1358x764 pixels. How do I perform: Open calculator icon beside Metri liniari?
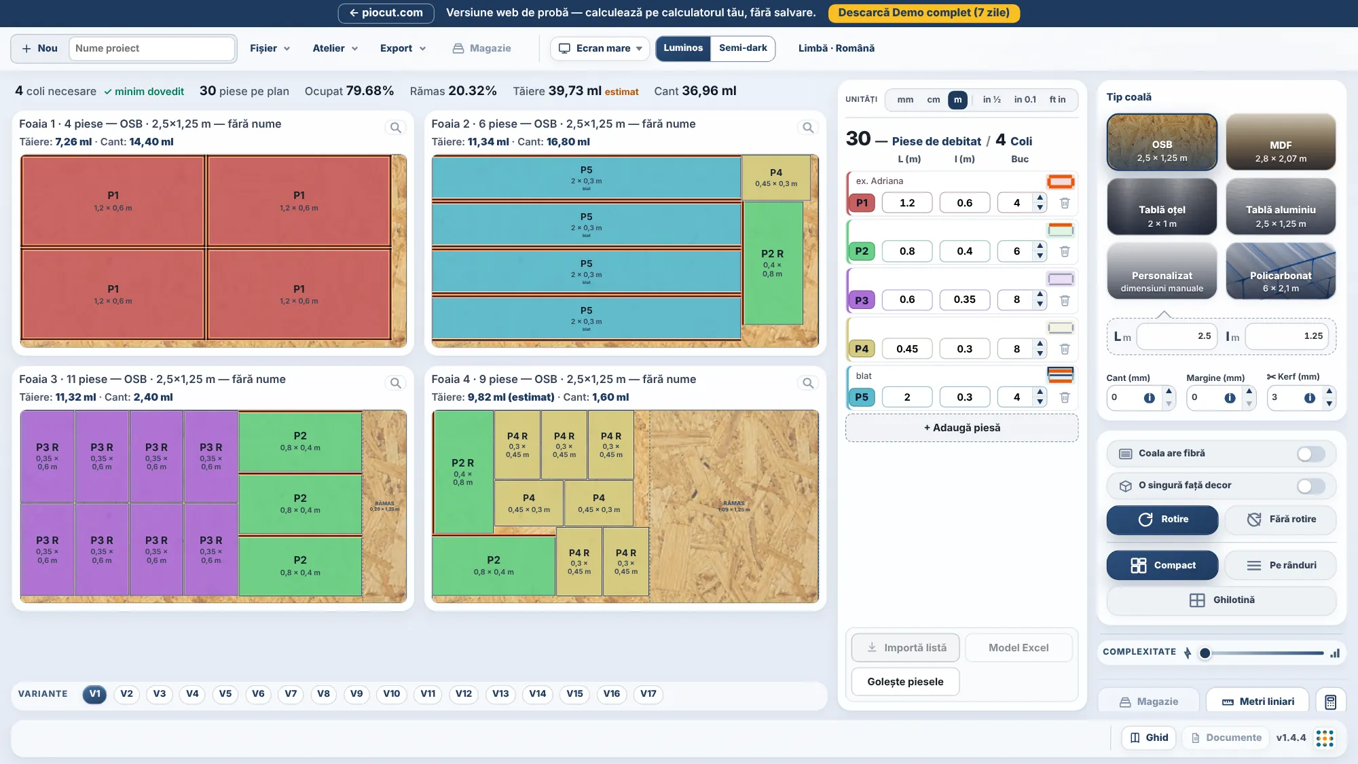1330,702
